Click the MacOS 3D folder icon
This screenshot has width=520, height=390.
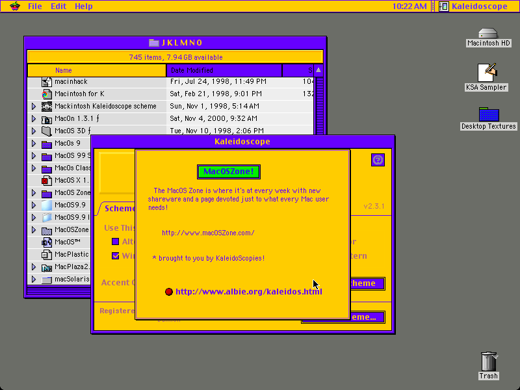pyautogui.click(x=47, y=131)
